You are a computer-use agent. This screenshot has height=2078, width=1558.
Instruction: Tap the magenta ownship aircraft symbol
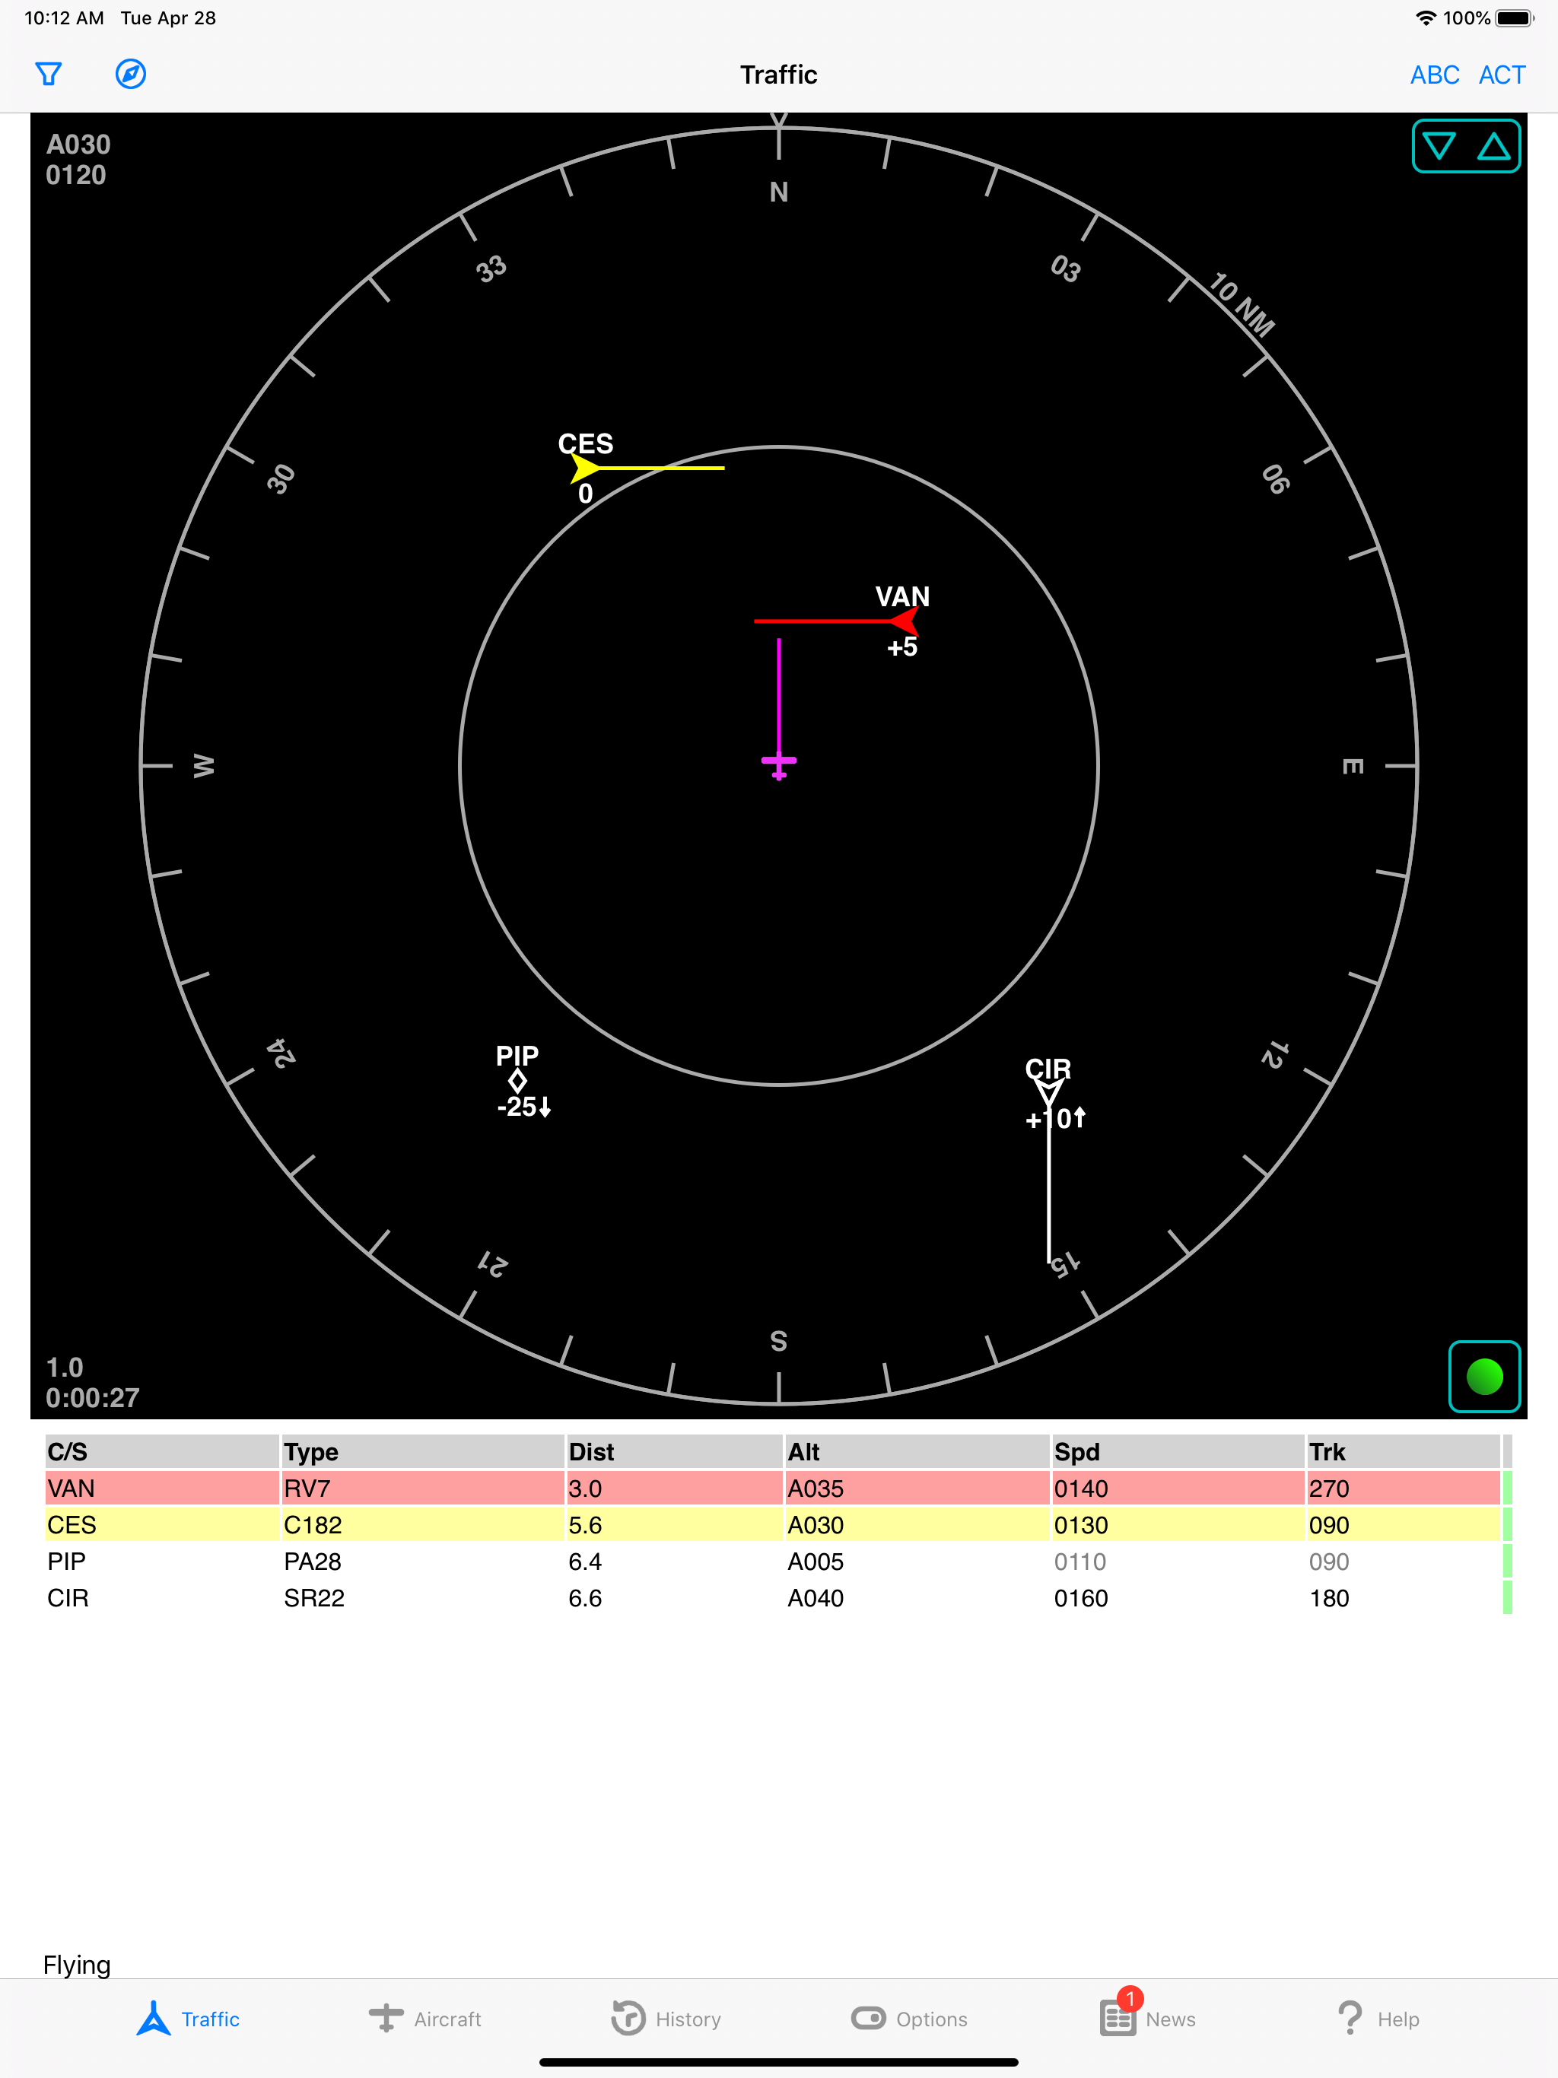[779, 763]
